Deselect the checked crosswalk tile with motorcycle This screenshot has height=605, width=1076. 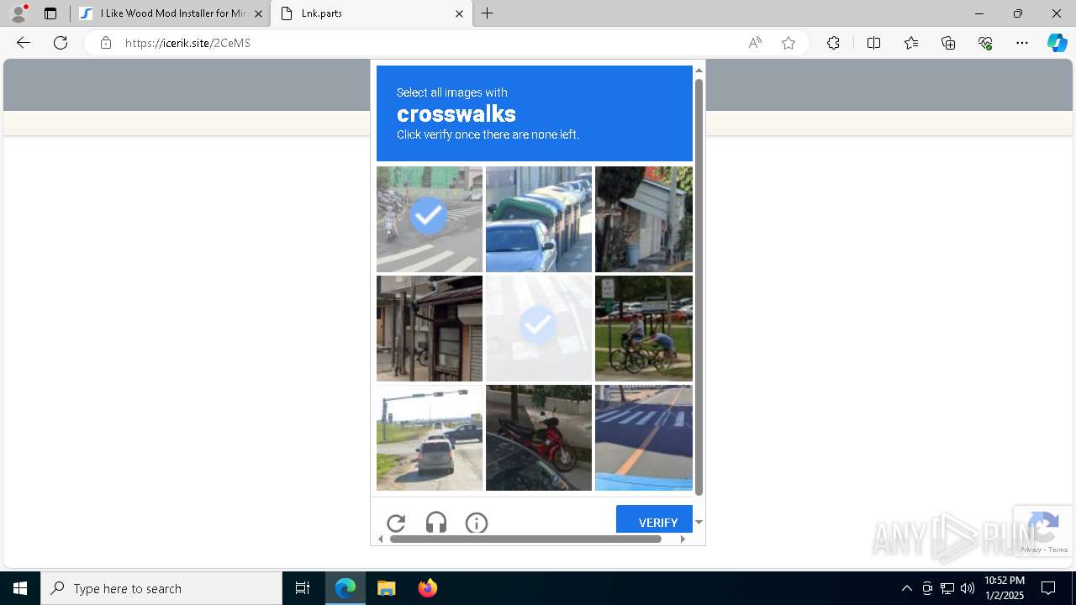(x=430, y=219)
